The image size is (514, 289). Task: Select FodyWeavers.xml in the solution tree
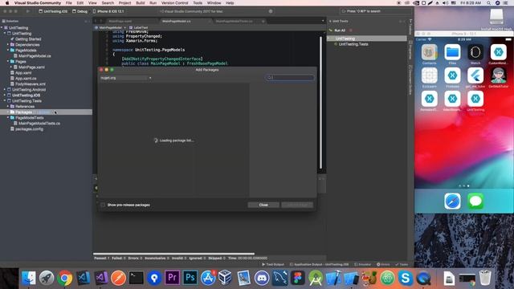pyautogui.click(x=31, y=83)
